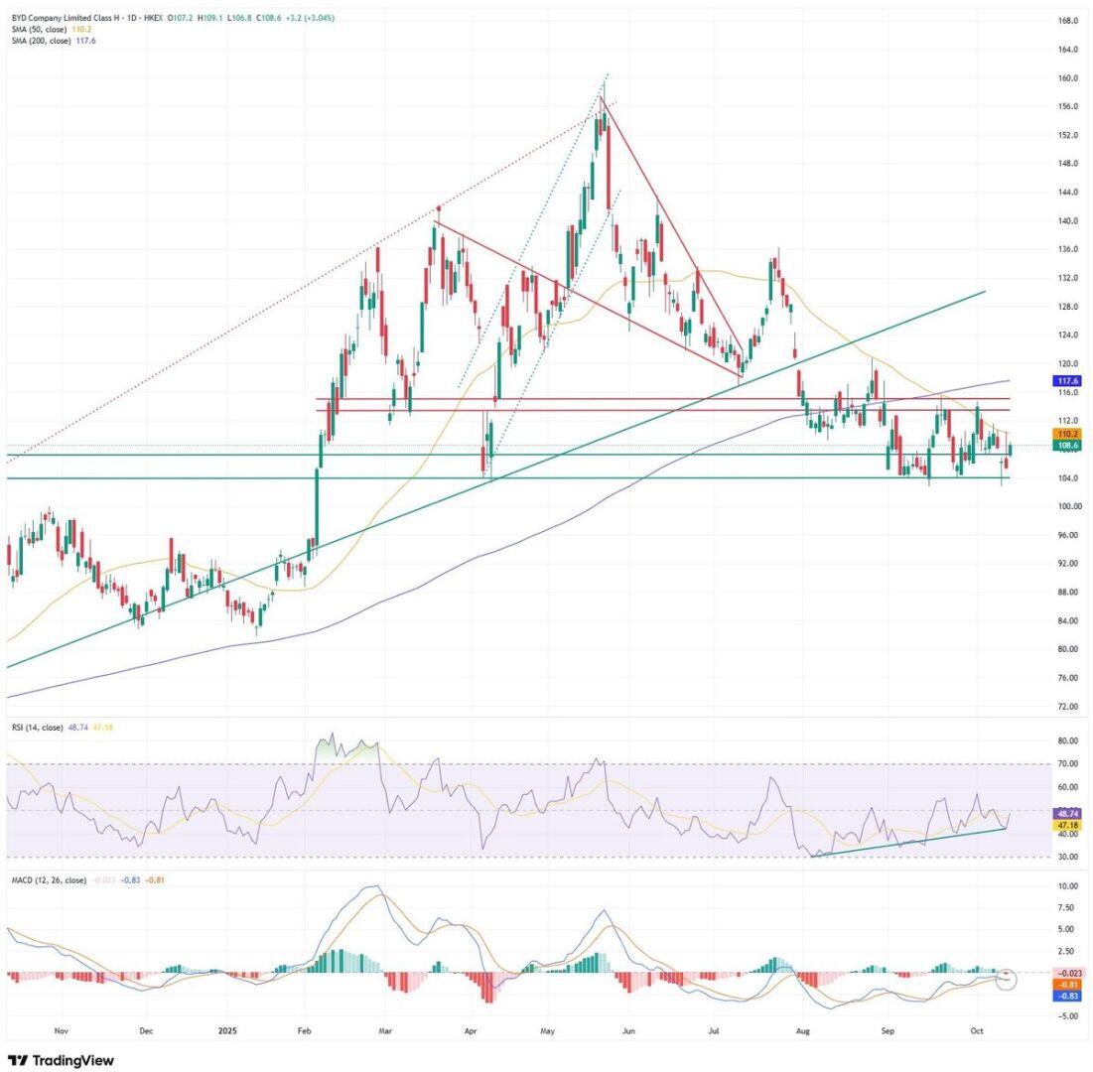This screenshot has width=1093, height=1072.
Task: Click the 104.0 label on price axis
Action: pos(1068,478)
